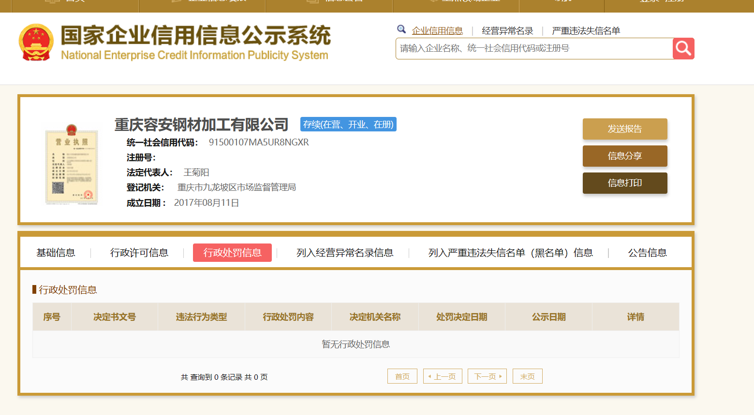Image resolution: width=754 pixels, height=415 pixels.
Task: Click the 信息分享 button
Action: click(x=625, y=156)
